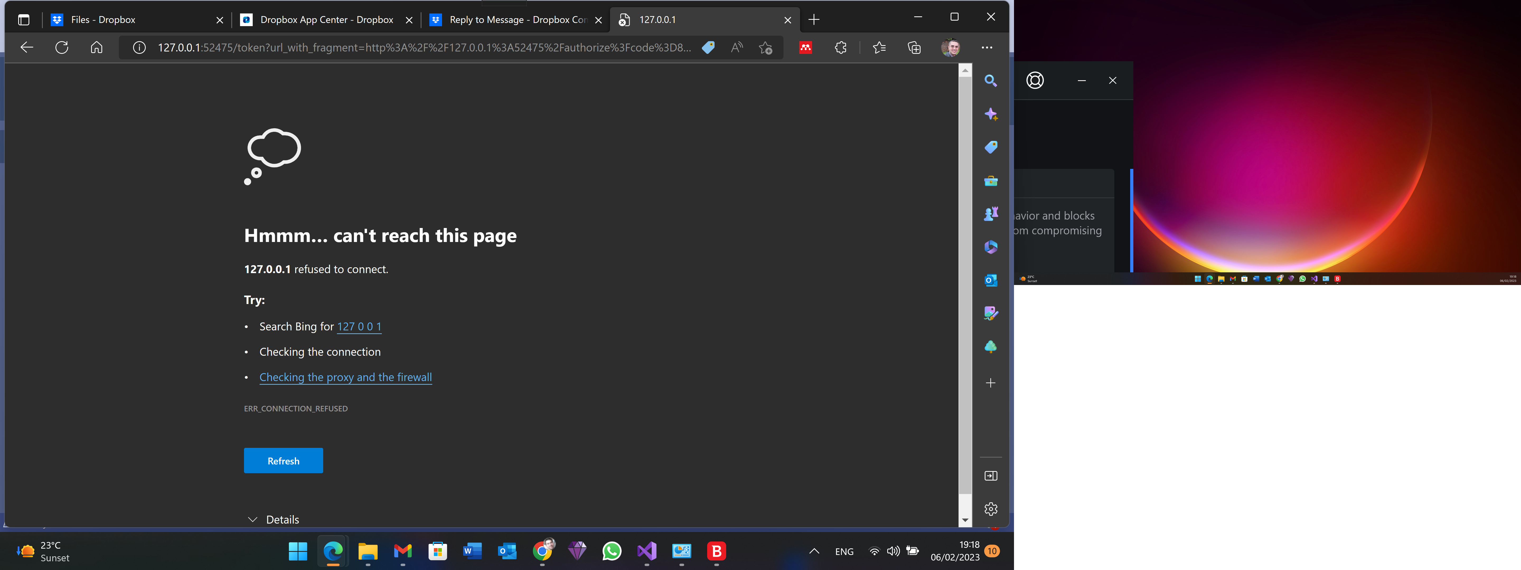Click the red MEGA extension icon
1521x570 pixels.
[x=805, y=47]
